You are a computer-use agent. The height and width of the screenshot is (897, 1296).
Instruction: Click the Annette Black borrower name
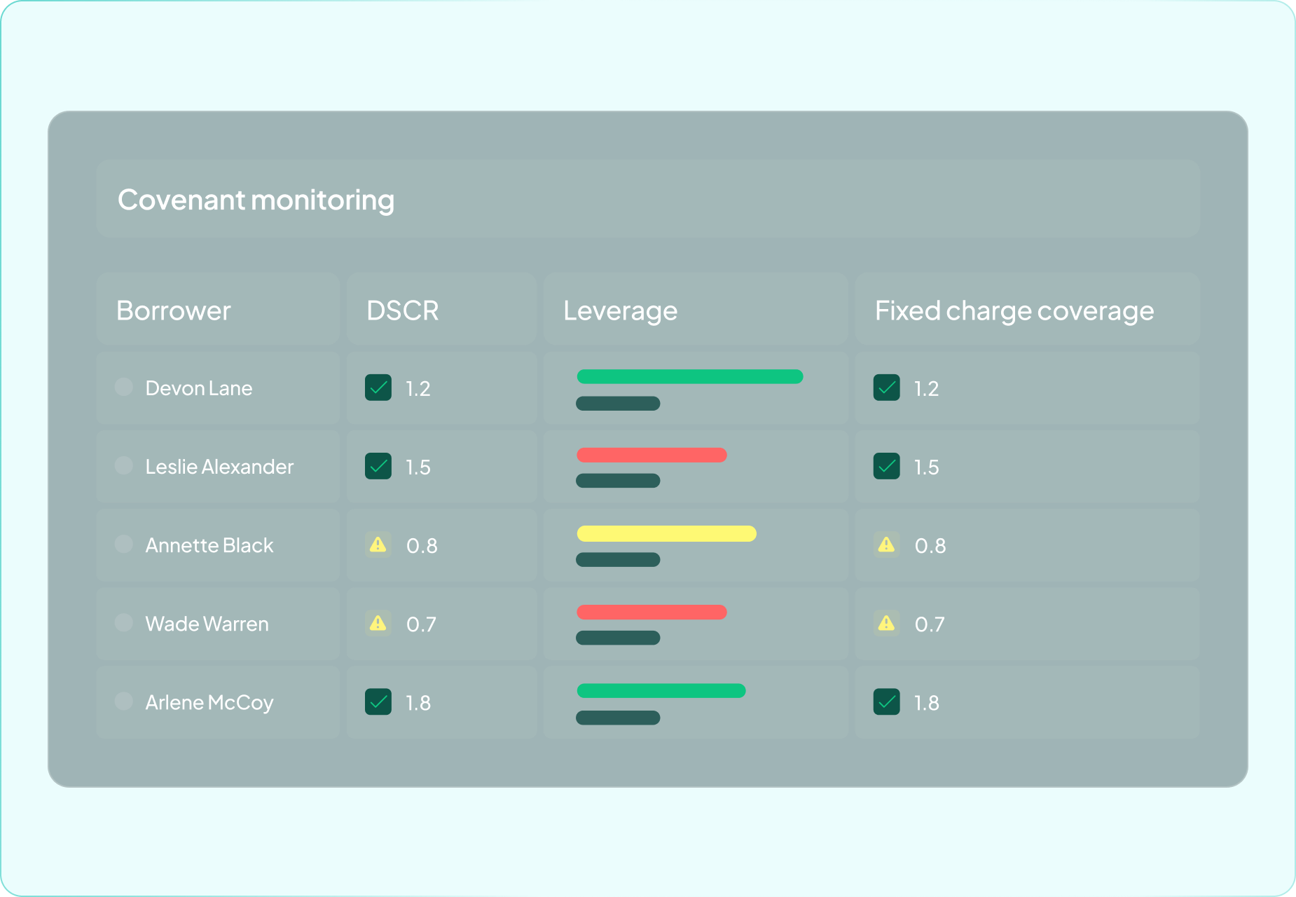[x=209, y=545]
